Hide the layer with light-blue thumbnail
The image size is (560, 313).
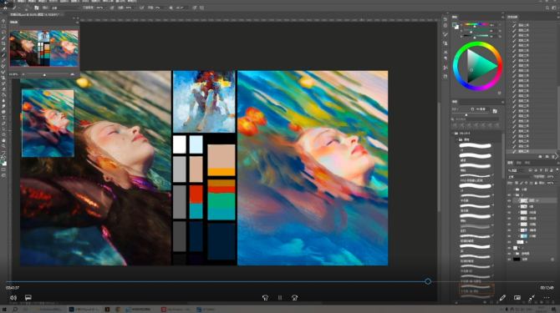(x=509, y=236)
